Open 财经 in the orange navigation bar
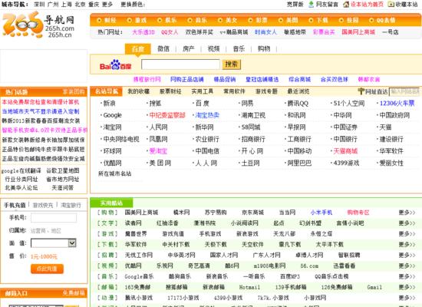The width and height of the screenshot is (422, 307). click(110, 20)
